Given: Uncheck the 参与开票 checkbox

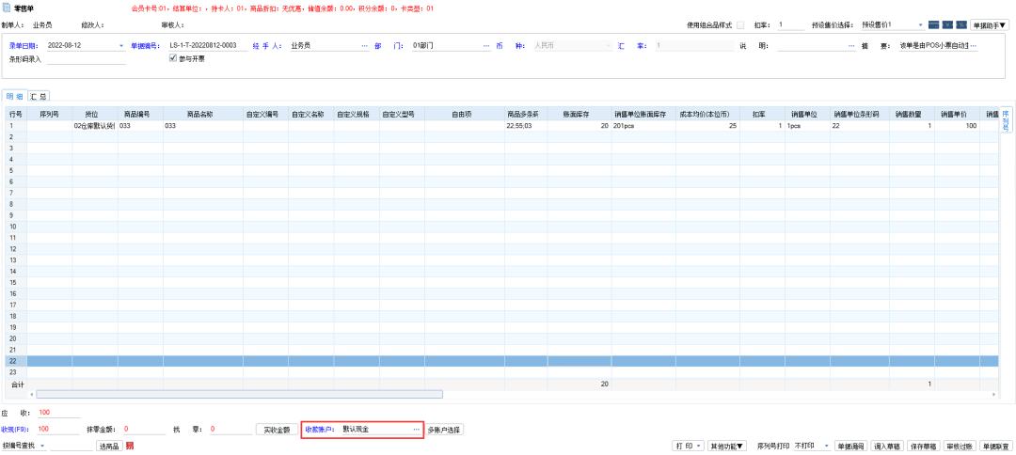Looking at the screenshot, I should point(172,58).
